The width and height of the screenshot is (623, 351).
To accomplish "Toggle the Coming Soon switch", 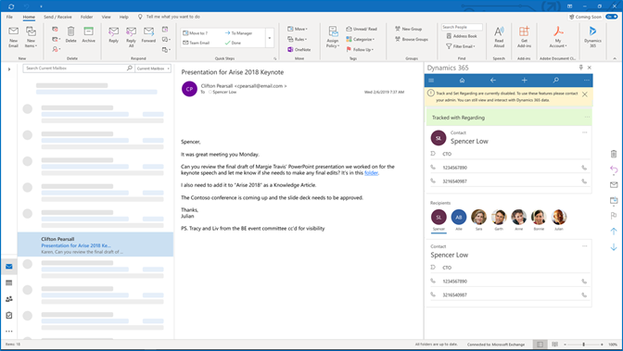I will pyautogui.click(x=612, y=17).
